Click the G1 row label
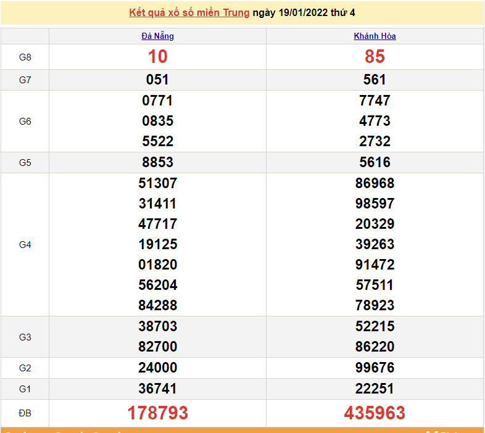Image resolution: width=485 pixels, height=433 pixels. tap(25, 389)
